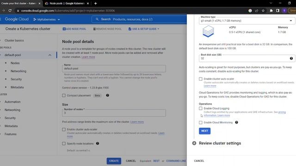Click the blue Create button

tap(114, 161)
